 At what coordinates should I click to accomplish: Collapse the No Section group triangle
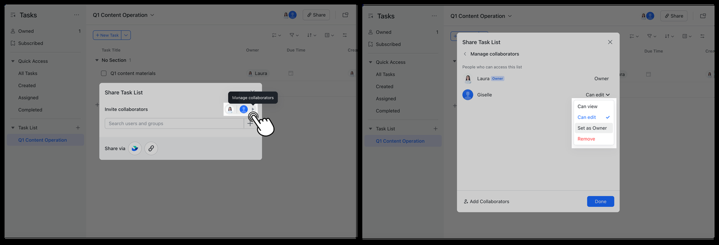click(x=97, y=60)
